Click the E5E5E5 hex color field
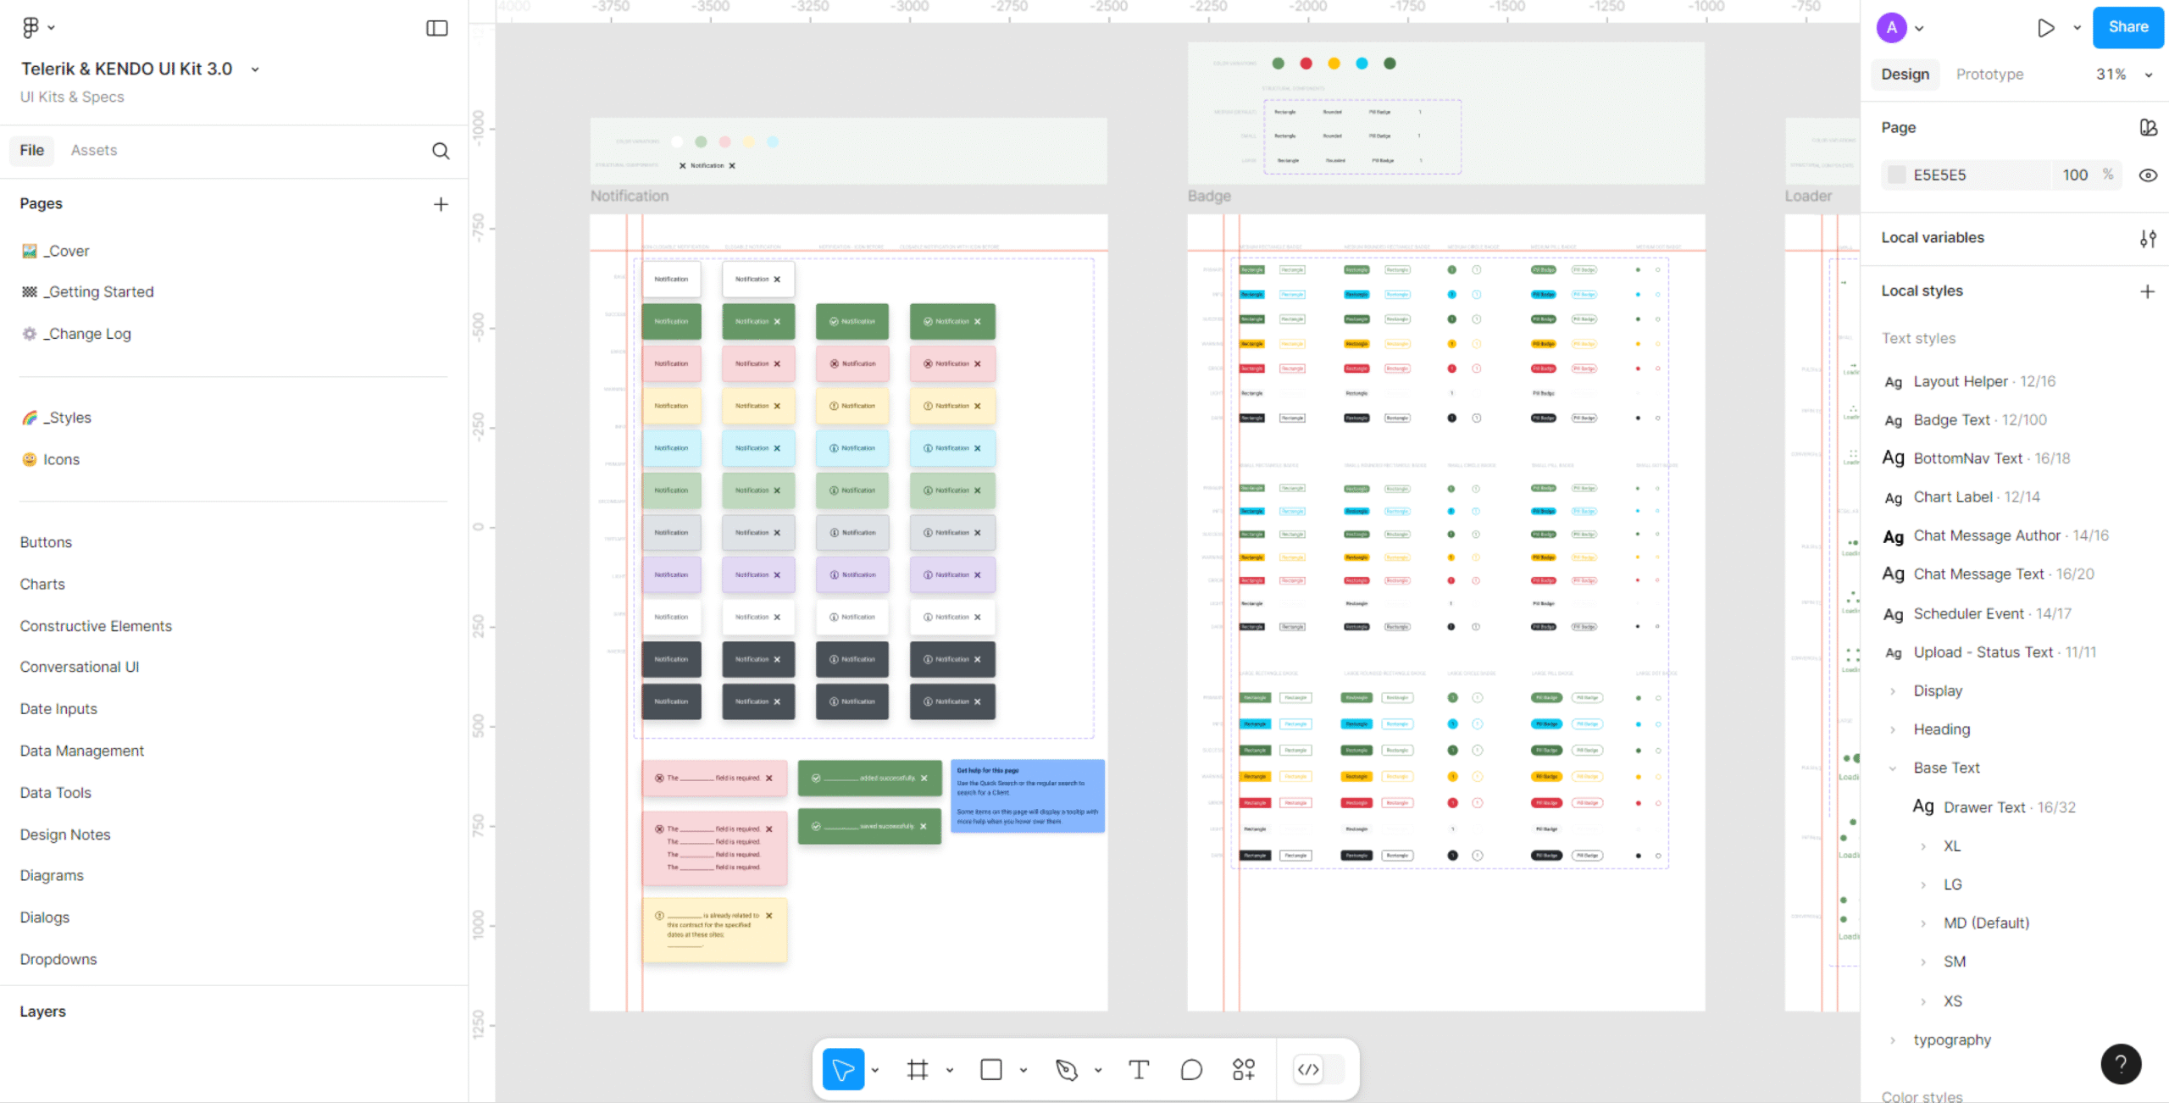 click(x=1939, y=175)
